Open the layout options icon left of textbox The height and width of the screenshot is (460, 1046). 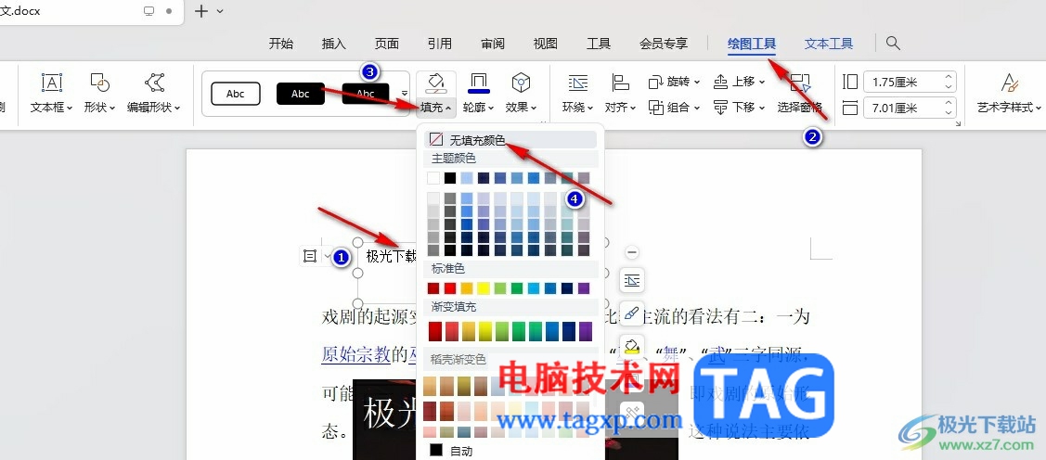pyautogui.click(x=310, y=256)
